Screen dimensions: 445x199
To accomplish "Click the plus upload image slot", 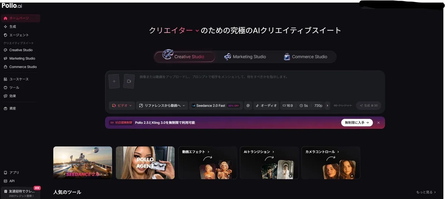I will coord(114,81).
